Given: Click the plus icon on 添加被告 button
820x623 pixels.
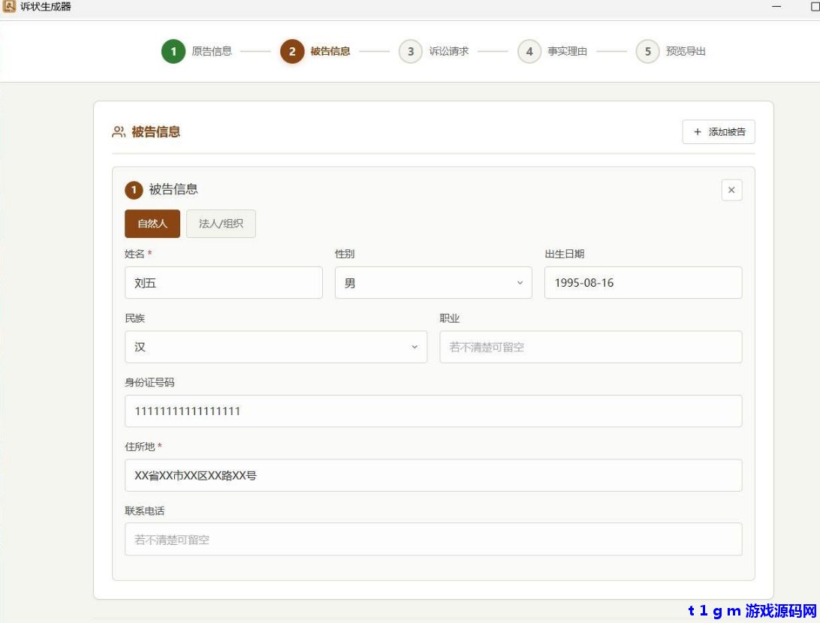Looking at the screenshot, I should 697,131.
